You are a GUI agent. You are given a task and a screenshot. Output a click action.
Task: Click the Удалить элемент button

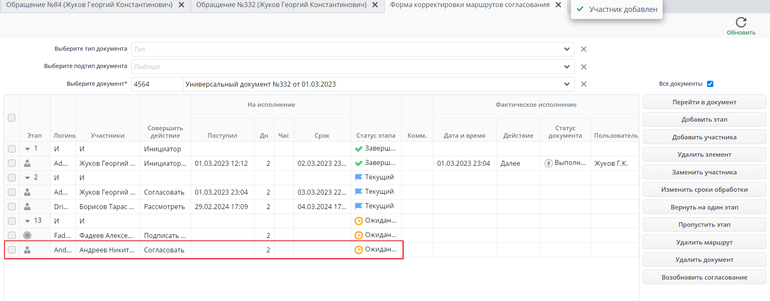(x=704, y=155)
